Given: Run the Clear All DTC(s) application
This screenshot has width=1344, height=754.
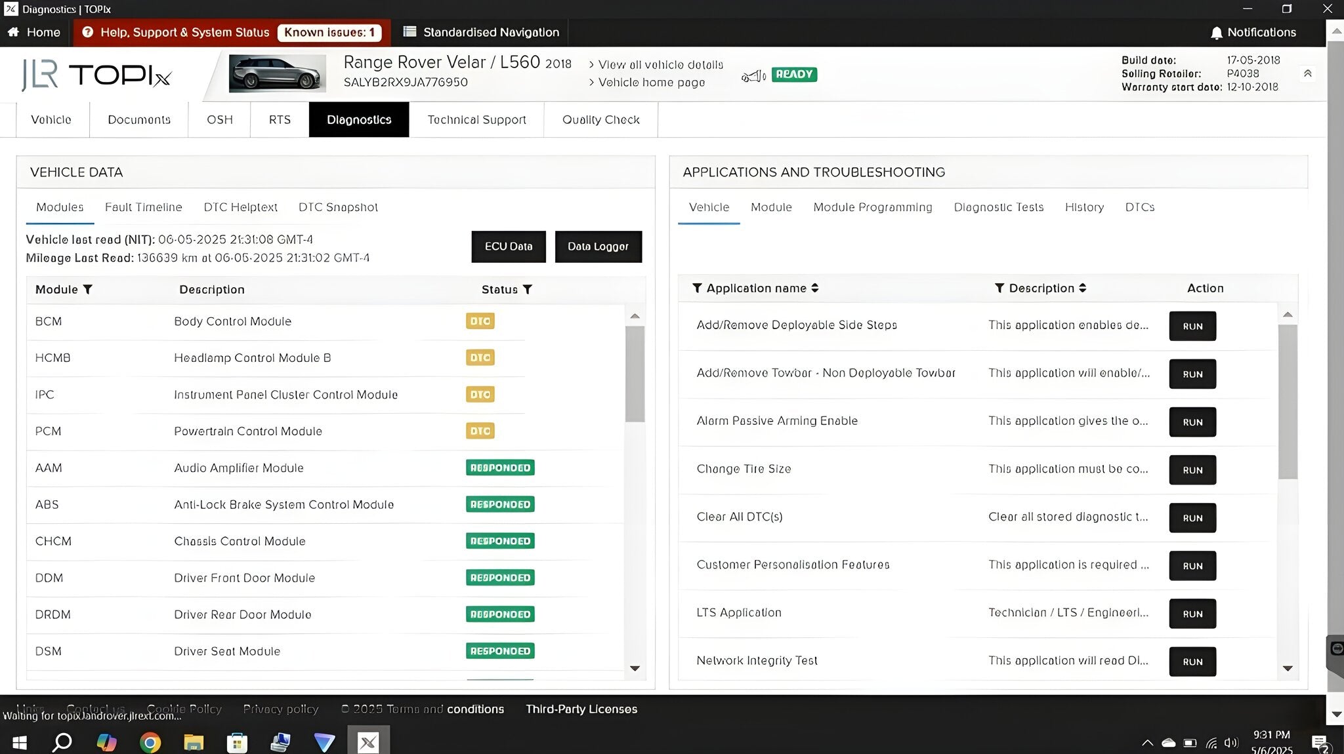Looking at the screenshot, I should pyautogui.click(x=1192, y=518).
